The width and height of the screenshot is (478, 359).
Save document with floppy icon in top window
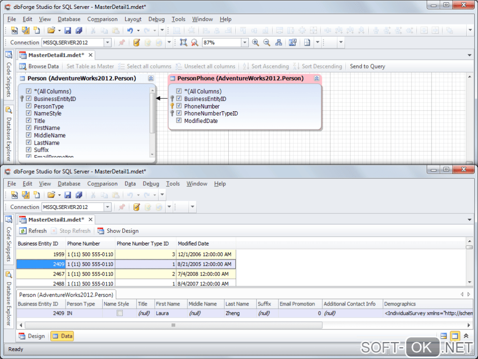pos(67,31)
